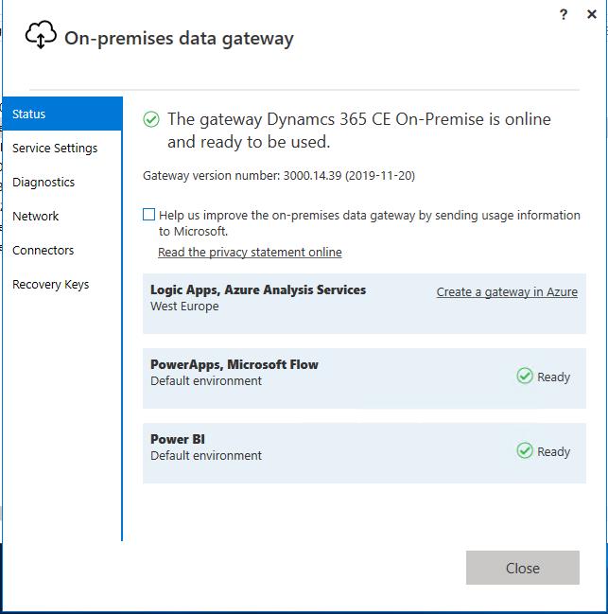Click the cloud gateway logo icon
608x614 pixels.
pyautogui.click(x=41, y=35)
